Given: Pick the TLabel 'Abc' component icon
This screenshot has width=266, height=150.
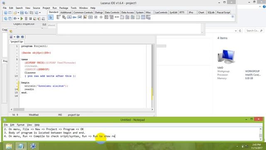Looking at the screenshot, I should click(x=74, y=17).
